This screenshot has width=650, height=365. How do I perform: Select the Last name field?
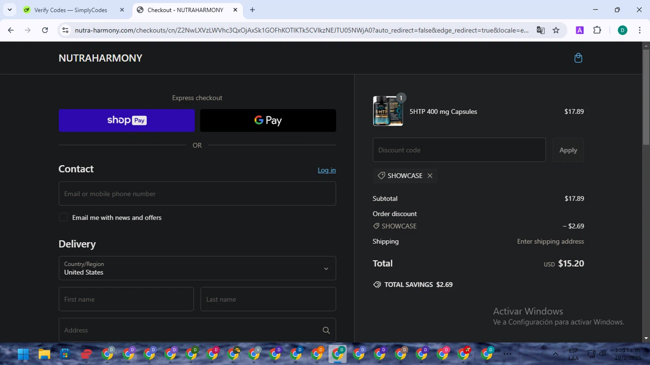pyautogui.click(x=268, y=299)
